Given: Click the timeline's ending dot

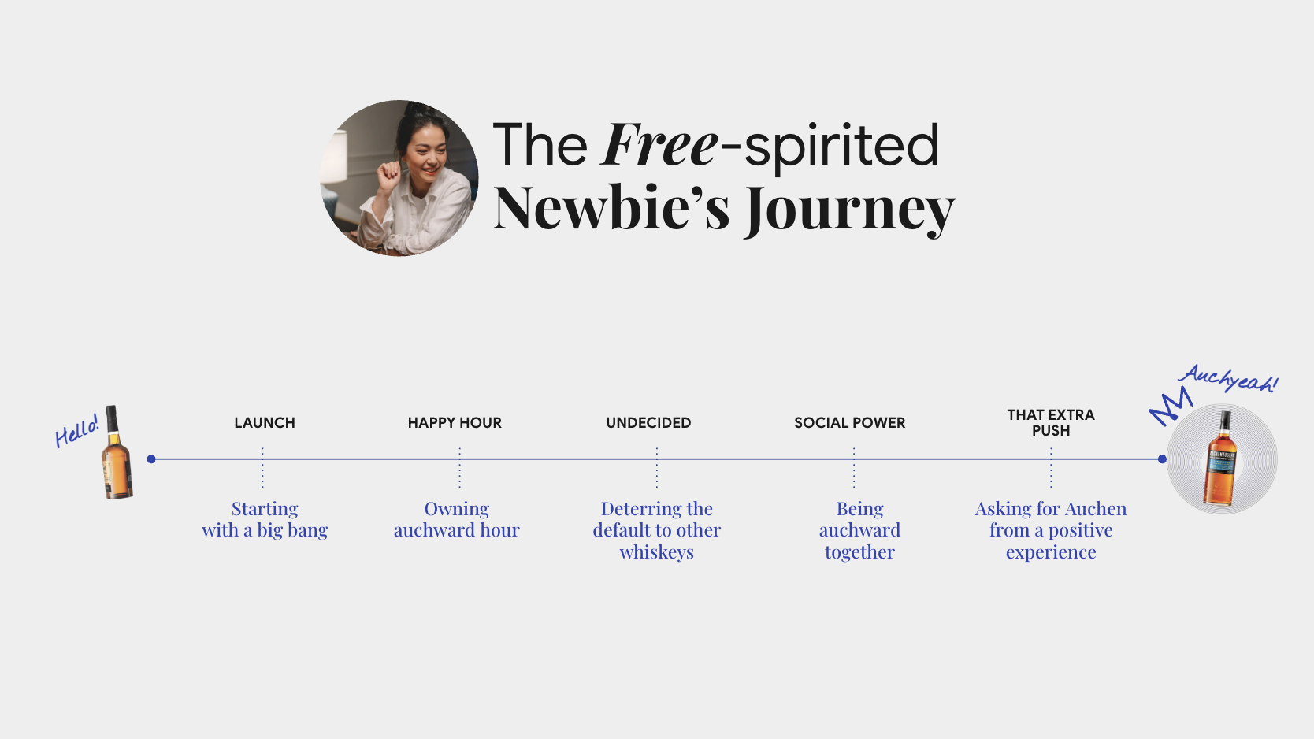Looking at the screenshot, I should point(1162,459).
